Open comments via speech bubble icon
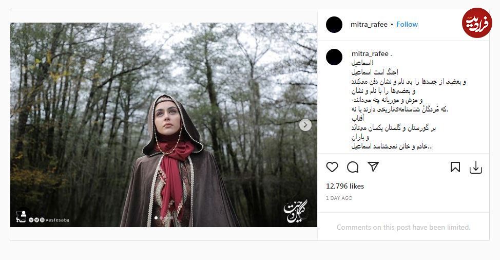Screen dimensions: 500x260 pos(353,167)
